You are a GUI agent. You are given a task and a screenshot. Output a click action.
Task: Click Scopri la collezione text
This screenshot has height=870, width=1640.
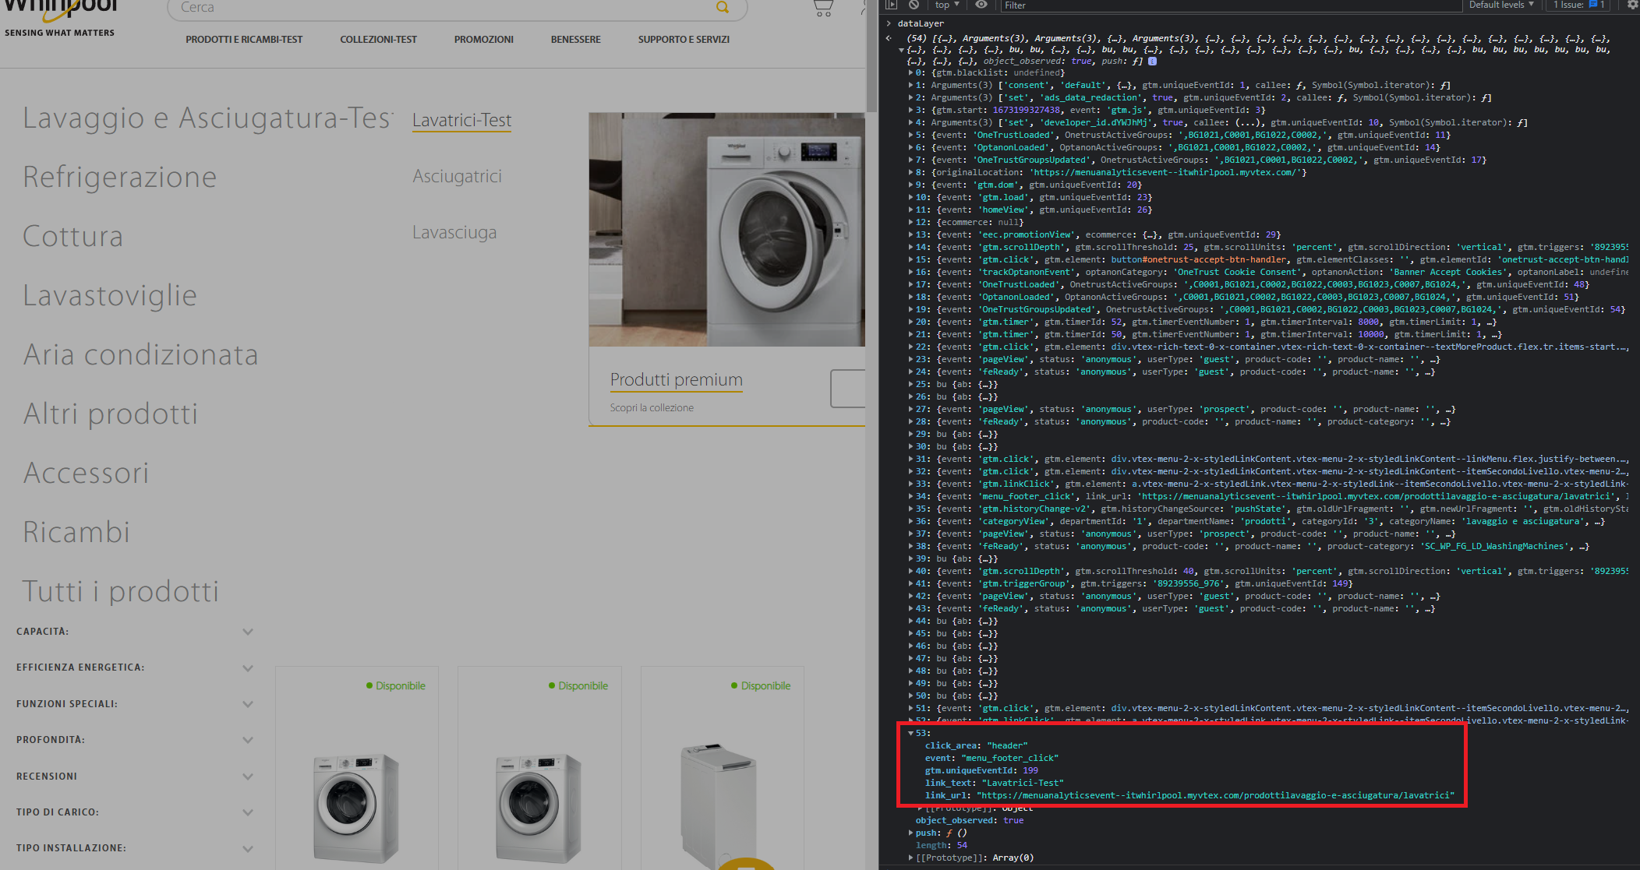click(x=652, y=408)
